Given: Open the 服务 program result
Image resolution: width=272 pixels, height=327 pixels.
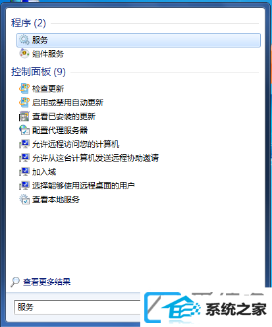Looking at the screenshot, I should (x=138, y=40).
